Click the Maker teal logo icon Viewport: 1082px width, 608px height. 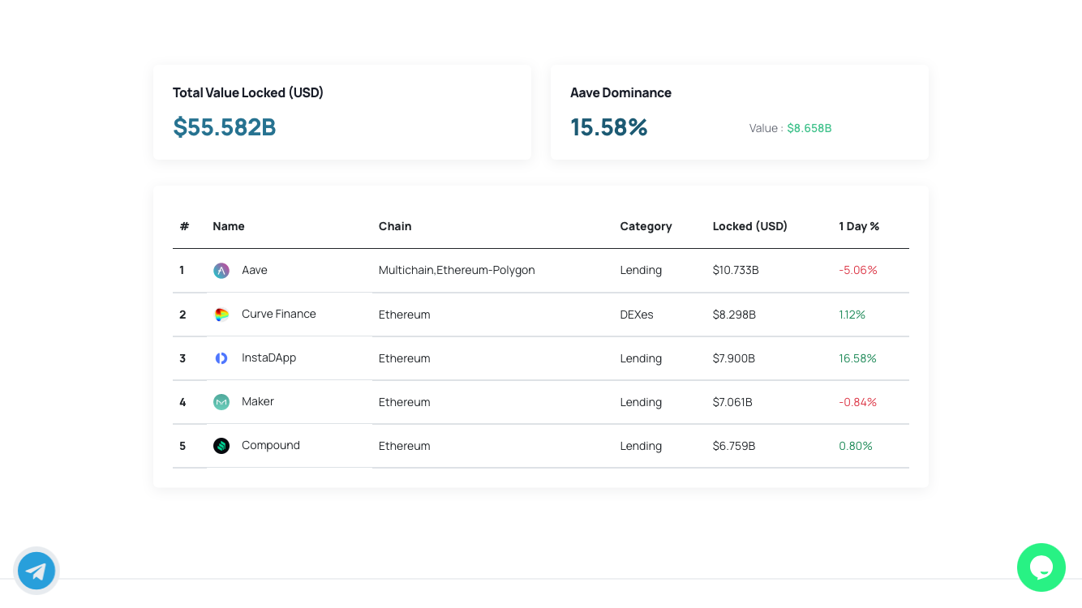221,402
